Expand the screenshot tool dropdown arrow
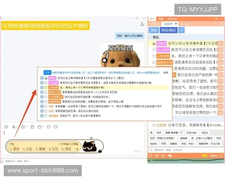 click(17, 127)
